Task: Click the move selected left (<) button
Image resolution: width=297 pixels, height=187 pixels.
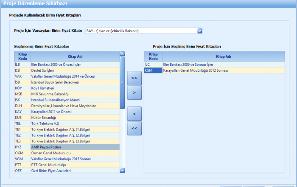Action: [134, 114]
